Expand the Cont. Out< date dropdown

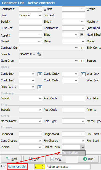tap(76, 81)
